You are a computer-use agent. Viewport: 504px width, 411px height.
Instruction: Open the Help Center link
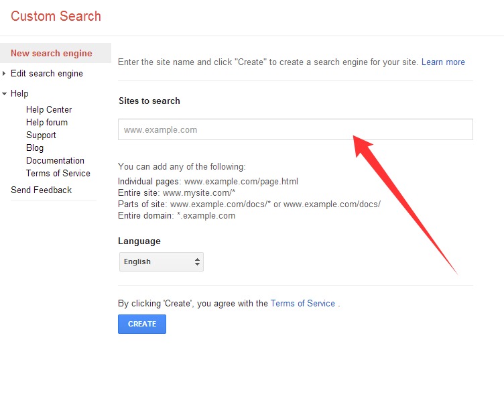(49, 110)
